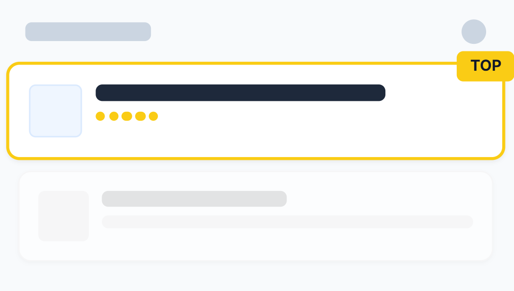The image size is (514, 291).
Task: Open the dark title bar in featured card
Action: pos(240,93)
